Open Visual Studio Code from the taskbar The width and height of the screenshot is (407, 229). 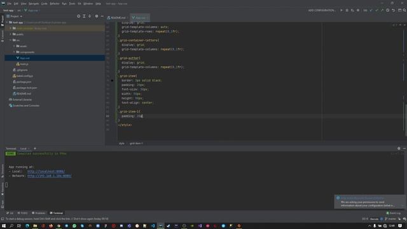click(x=153, y=226)
